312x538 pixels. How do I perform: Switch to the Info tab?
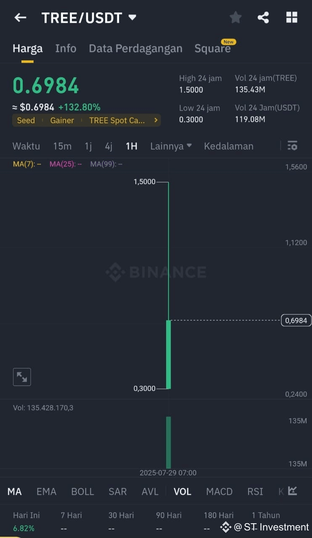pyautogui.click(x=66, y=48)
